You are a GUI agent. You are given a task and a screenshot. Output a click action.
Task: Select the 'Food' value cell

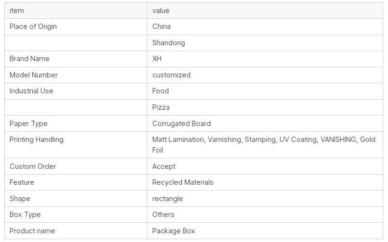(265, 91)
